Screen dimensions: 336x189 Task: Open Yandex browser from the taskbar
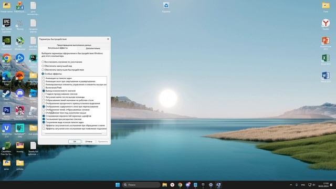pyautogui.click(x=172, y=185)
